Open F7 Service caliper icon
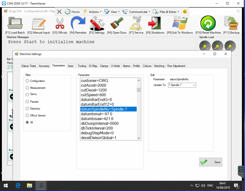 136,24
